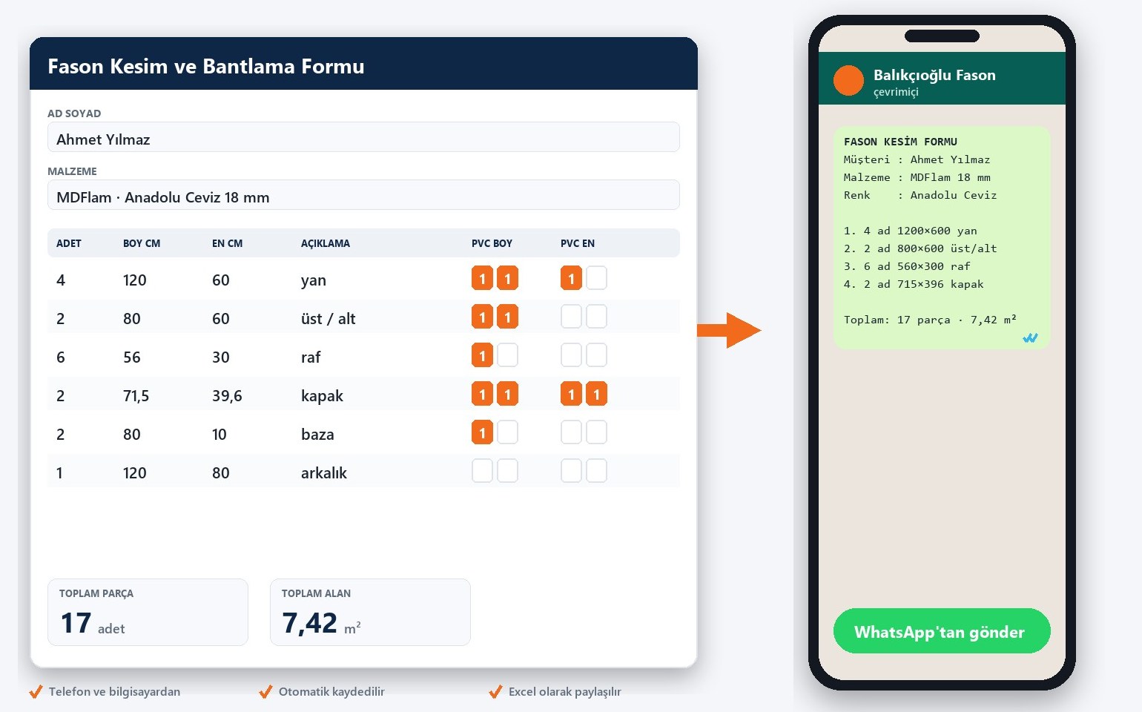Send the form via WhatsApp'tan gönder button
Screen dimensions: 1142x712
click(x=942, y=631)
